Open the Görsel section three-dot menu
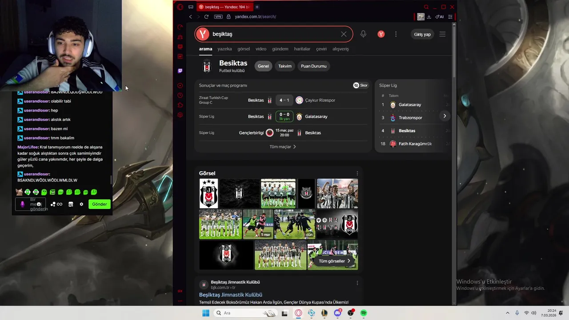This screenshot has width=569, height=320. click(357, 173)
